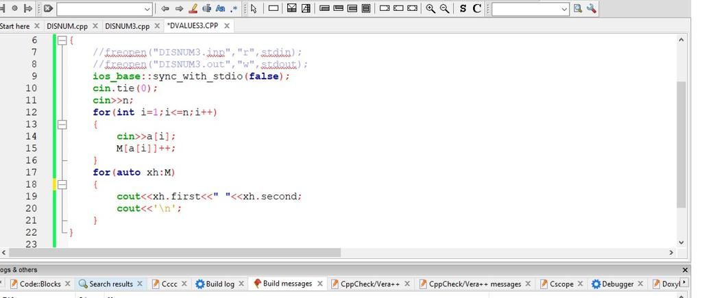The height and width of the screenshot is (298, 702).
Task: Open the Build log tab
Action: pos(215,284)
